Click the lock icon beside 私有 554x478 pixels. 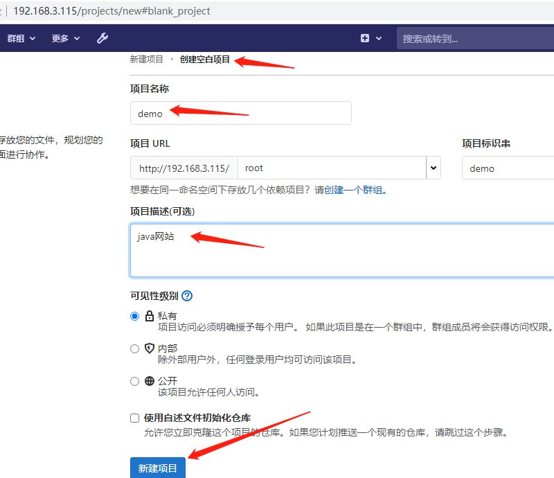(x=150, y=316)
